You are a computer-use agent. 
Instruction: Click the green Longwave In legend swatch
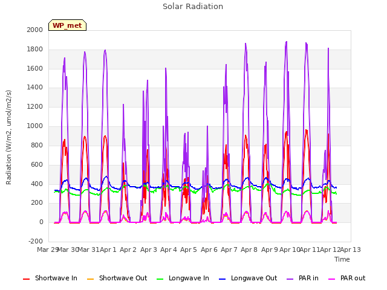tap(160, 279)
